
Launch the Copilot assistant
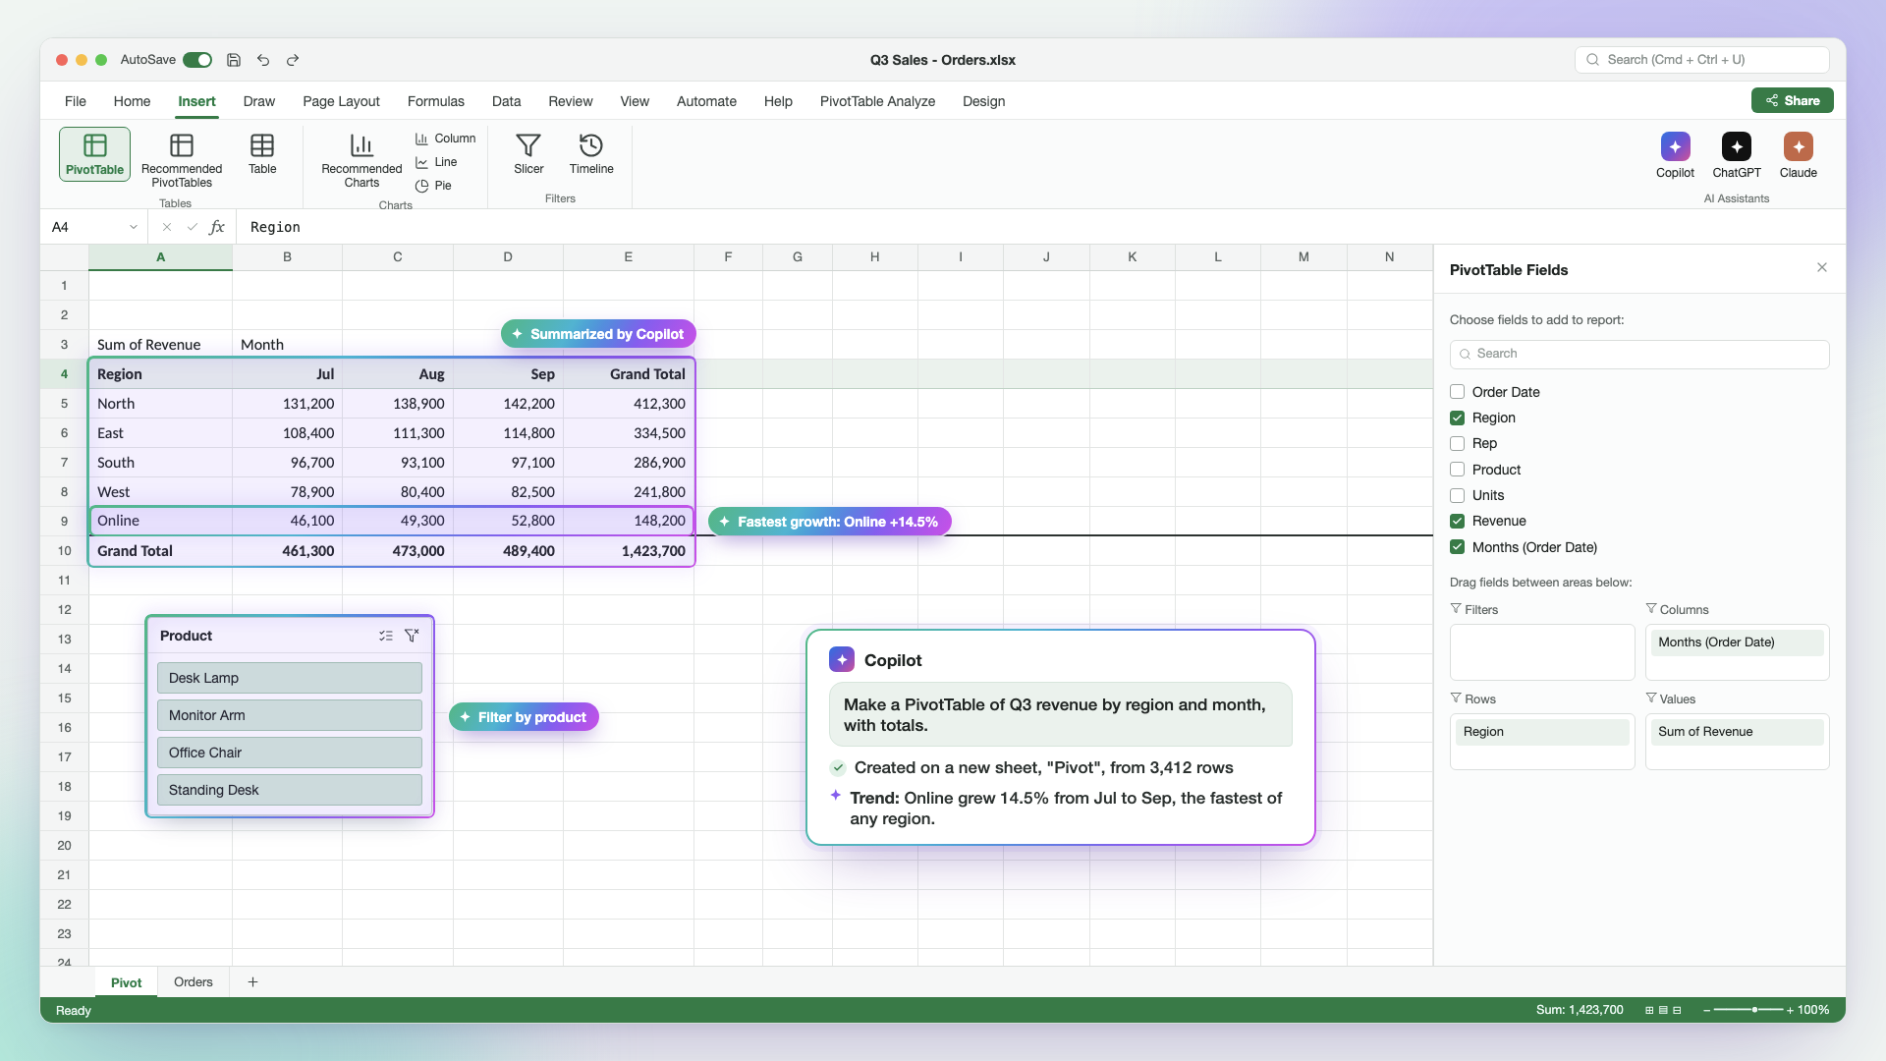1675,155
